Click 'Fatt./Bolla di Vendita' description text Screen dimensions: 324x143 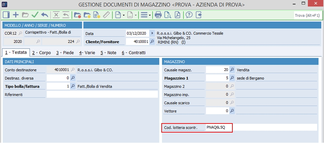click(x=95, y=86)
